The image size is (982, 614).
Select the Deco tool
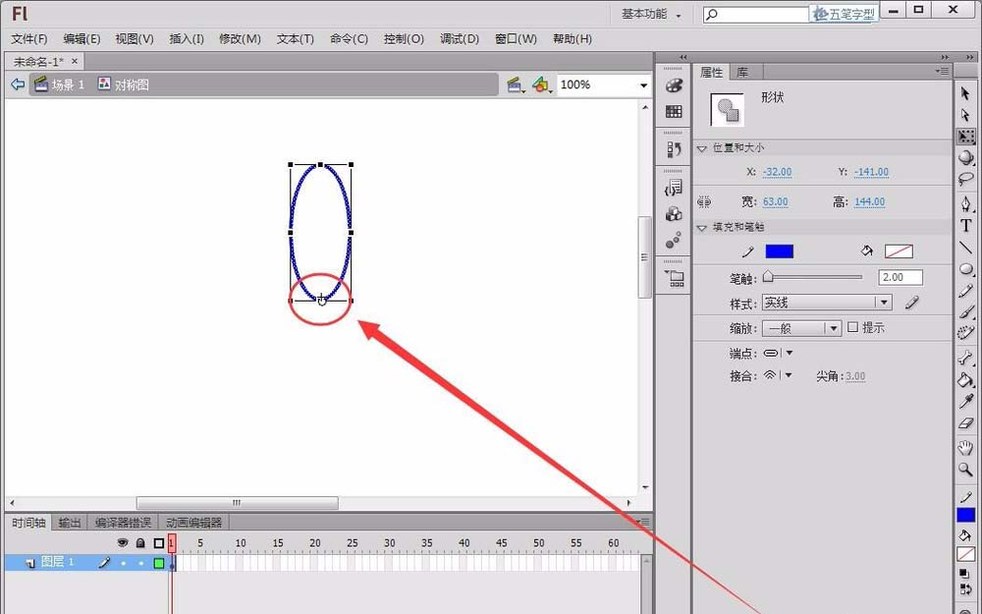965,333
